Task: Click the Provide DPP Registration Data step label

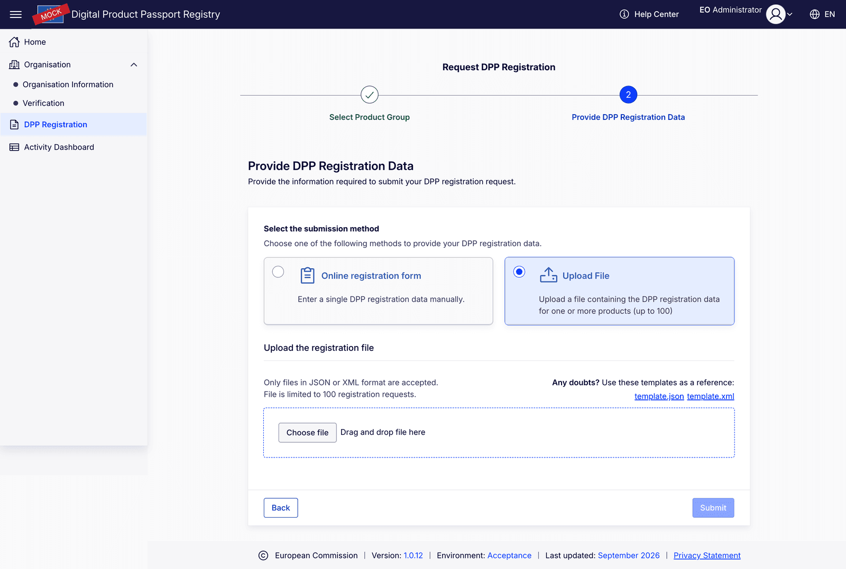Action: [x=628, y=117]
